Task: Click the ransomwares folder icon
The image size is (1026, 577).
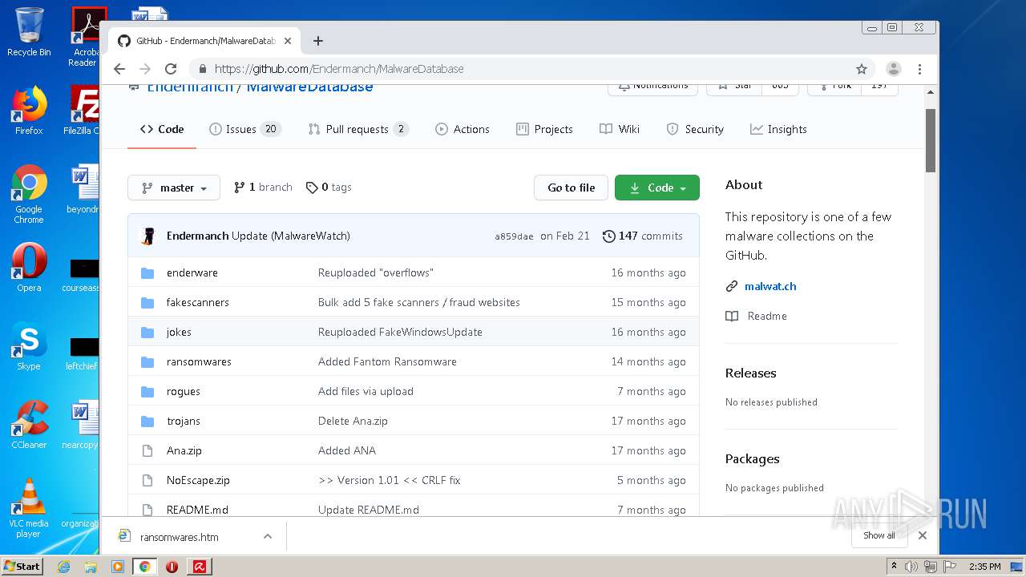Action: click(147, 361)
